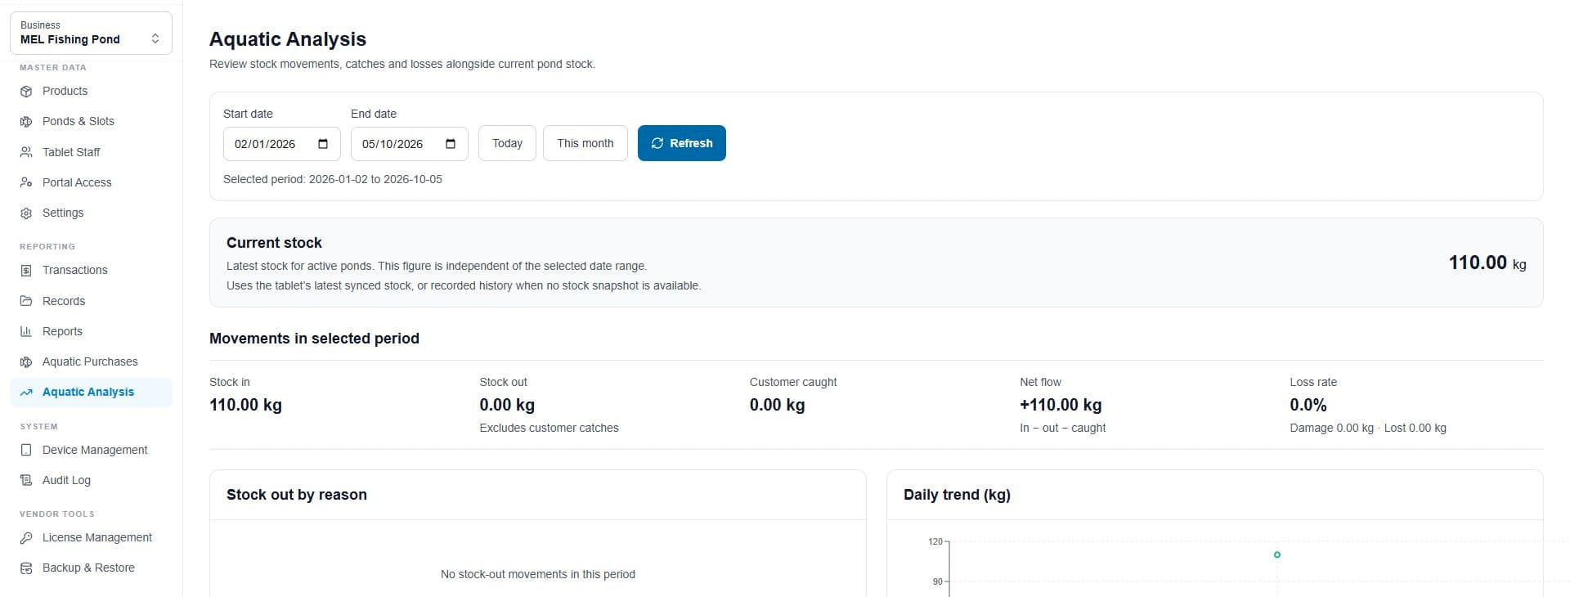Click the Audit Log scroll icon

click(x=26, y=480)
